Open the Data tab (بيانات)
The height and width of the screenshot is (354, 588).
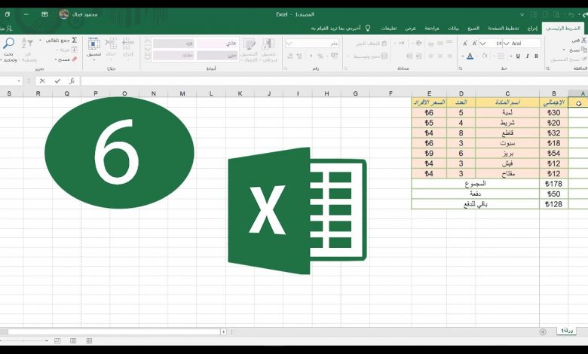453,28
